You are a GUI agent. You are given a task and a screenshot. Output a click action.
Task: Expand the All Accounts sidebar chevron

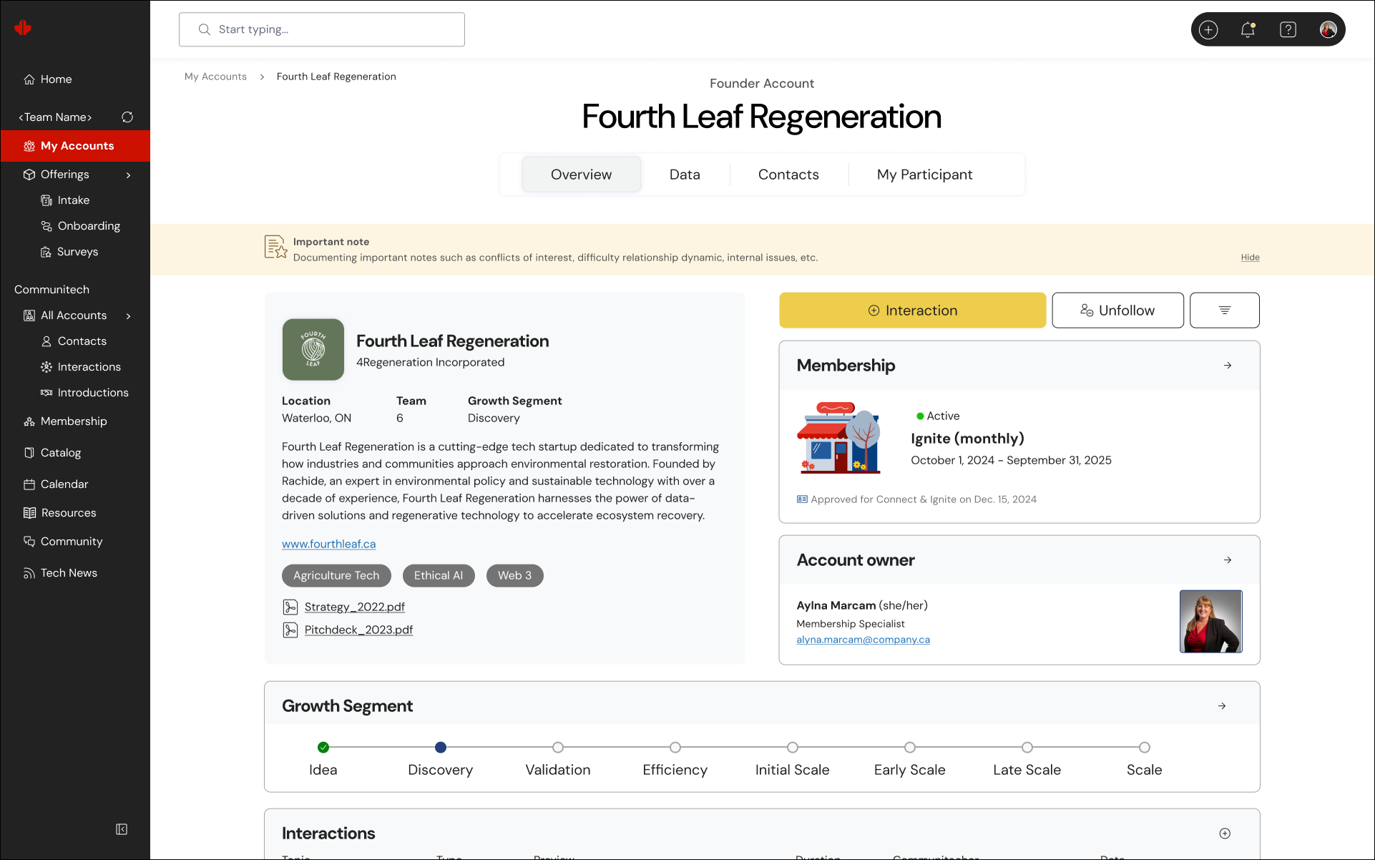(129, 316)
